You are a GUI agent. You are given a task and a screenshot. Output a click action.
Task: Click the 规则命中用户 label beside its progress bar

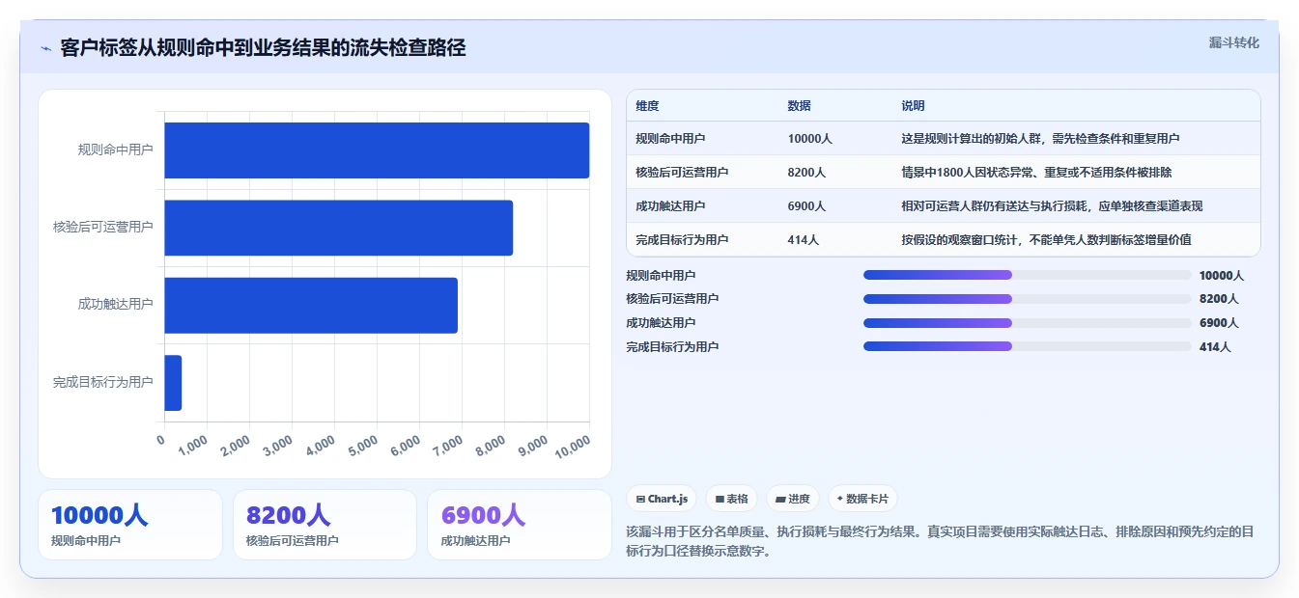(x=661, y=275)
